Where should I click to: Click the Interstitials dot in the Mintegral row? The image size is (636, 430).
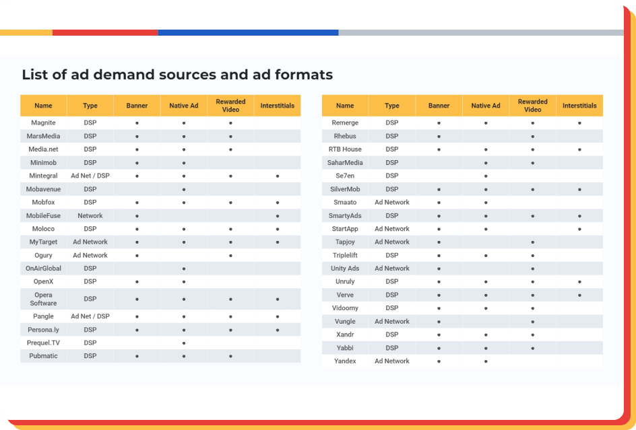point(278,176)
